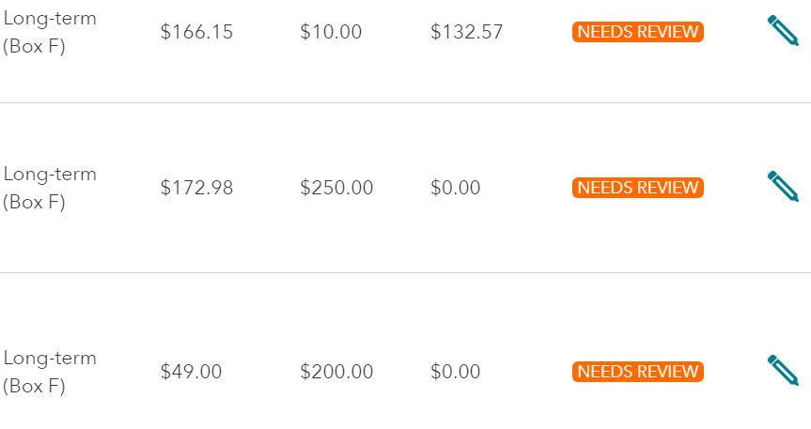The image size is (811, 429).
Task: Select Long-term label in the $166.15 row
Action: pos(50,19)
